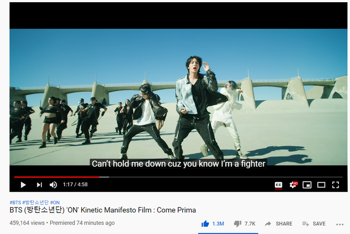Skip to the next video
The width and height of the screenshot is (350, 234).
point(40,185)
